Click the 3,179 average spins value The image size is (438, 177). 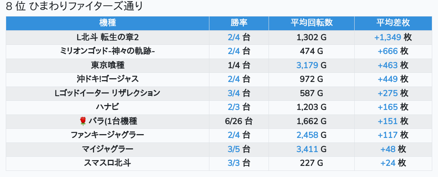tap(307, 65)
